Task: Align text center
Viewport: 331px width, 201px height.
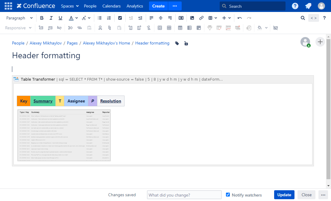Action: coord(161,18)
